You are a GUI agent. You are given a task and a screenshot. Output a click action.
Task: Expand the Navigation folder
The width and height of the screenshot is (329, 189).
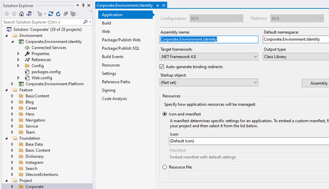12,120
